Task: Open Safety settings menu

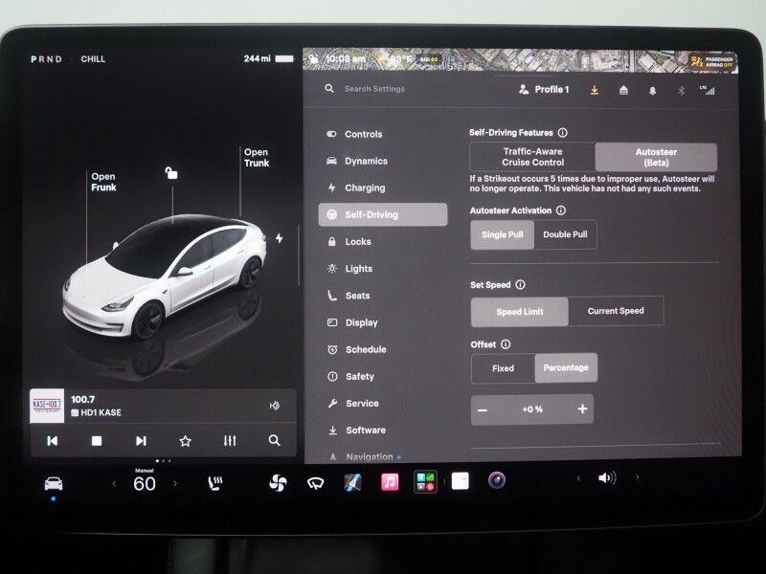Action: tap(383, 376)
